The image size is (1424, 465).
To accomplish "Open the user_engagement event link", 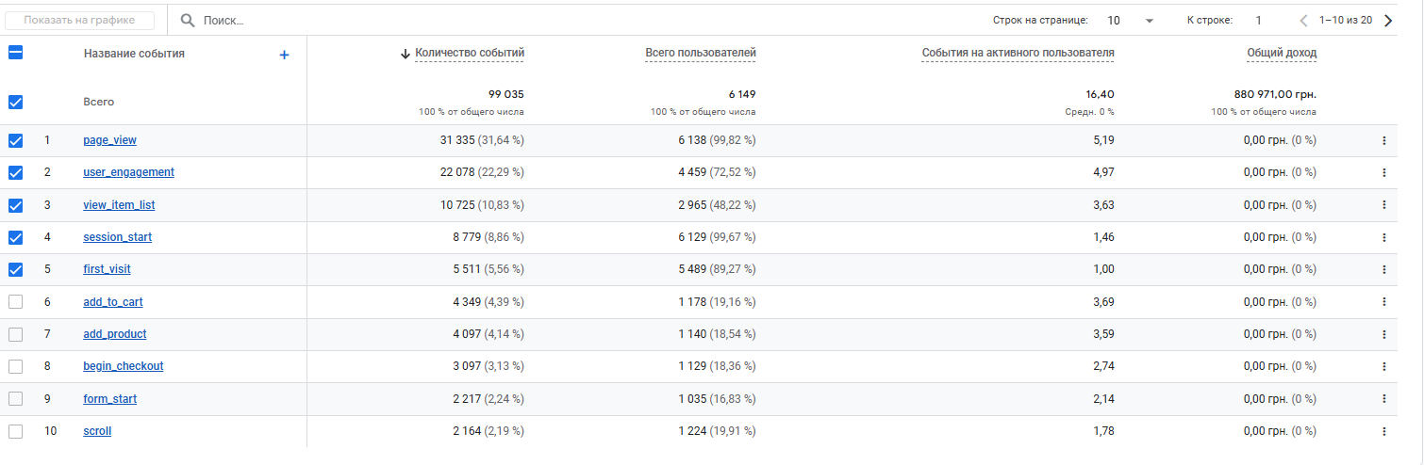I will [128, 172].
